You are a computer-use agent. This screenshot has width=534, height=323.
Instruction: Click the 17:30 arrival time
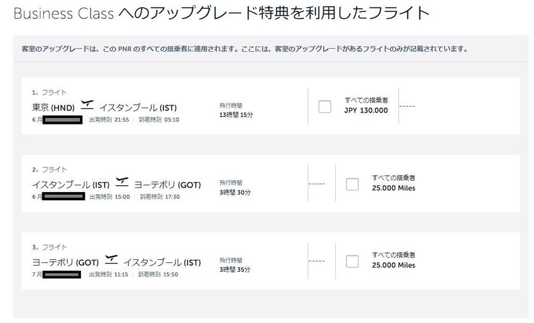173,197
